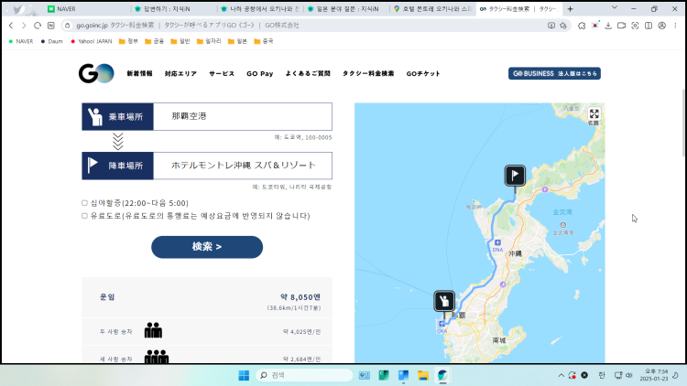Click the video recorder icon in toolbar
The image size is (687, 386).
pyautogui.click(x=621, y=26)
